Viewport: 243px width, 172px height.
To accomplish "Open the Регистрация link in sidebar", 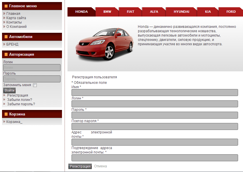I will click(18, 95).
